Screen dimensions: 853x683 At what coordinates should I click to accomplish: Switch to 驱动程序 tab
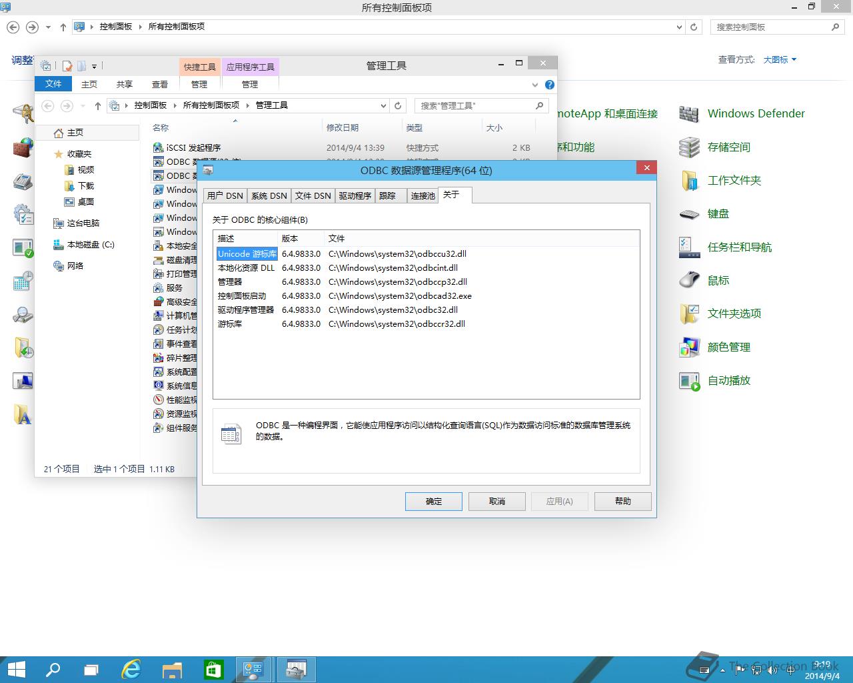(x=355, y=195)
